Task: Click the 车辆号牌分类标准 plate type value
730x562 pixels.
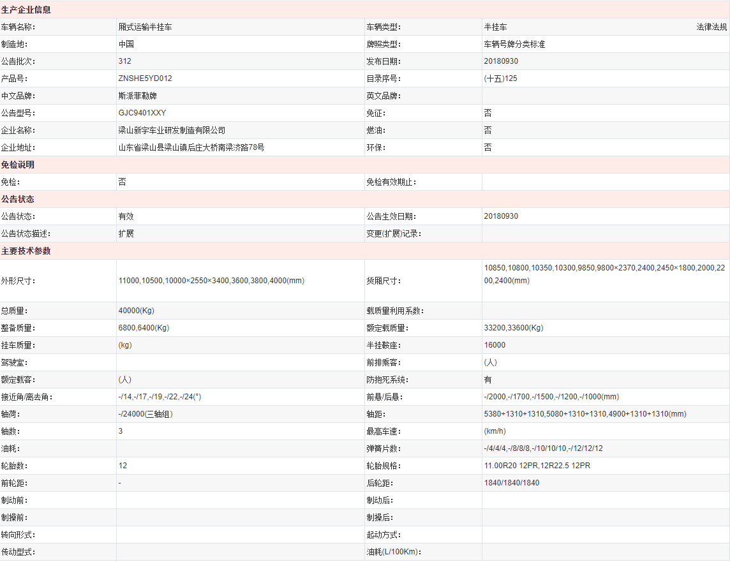Action: pos(514,45)
